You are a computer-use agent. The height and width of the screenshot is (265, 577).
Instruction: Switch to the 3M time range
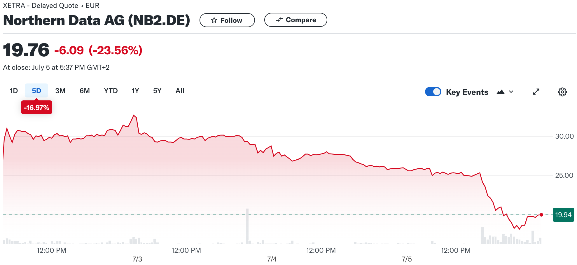click(x=60, y=91)
